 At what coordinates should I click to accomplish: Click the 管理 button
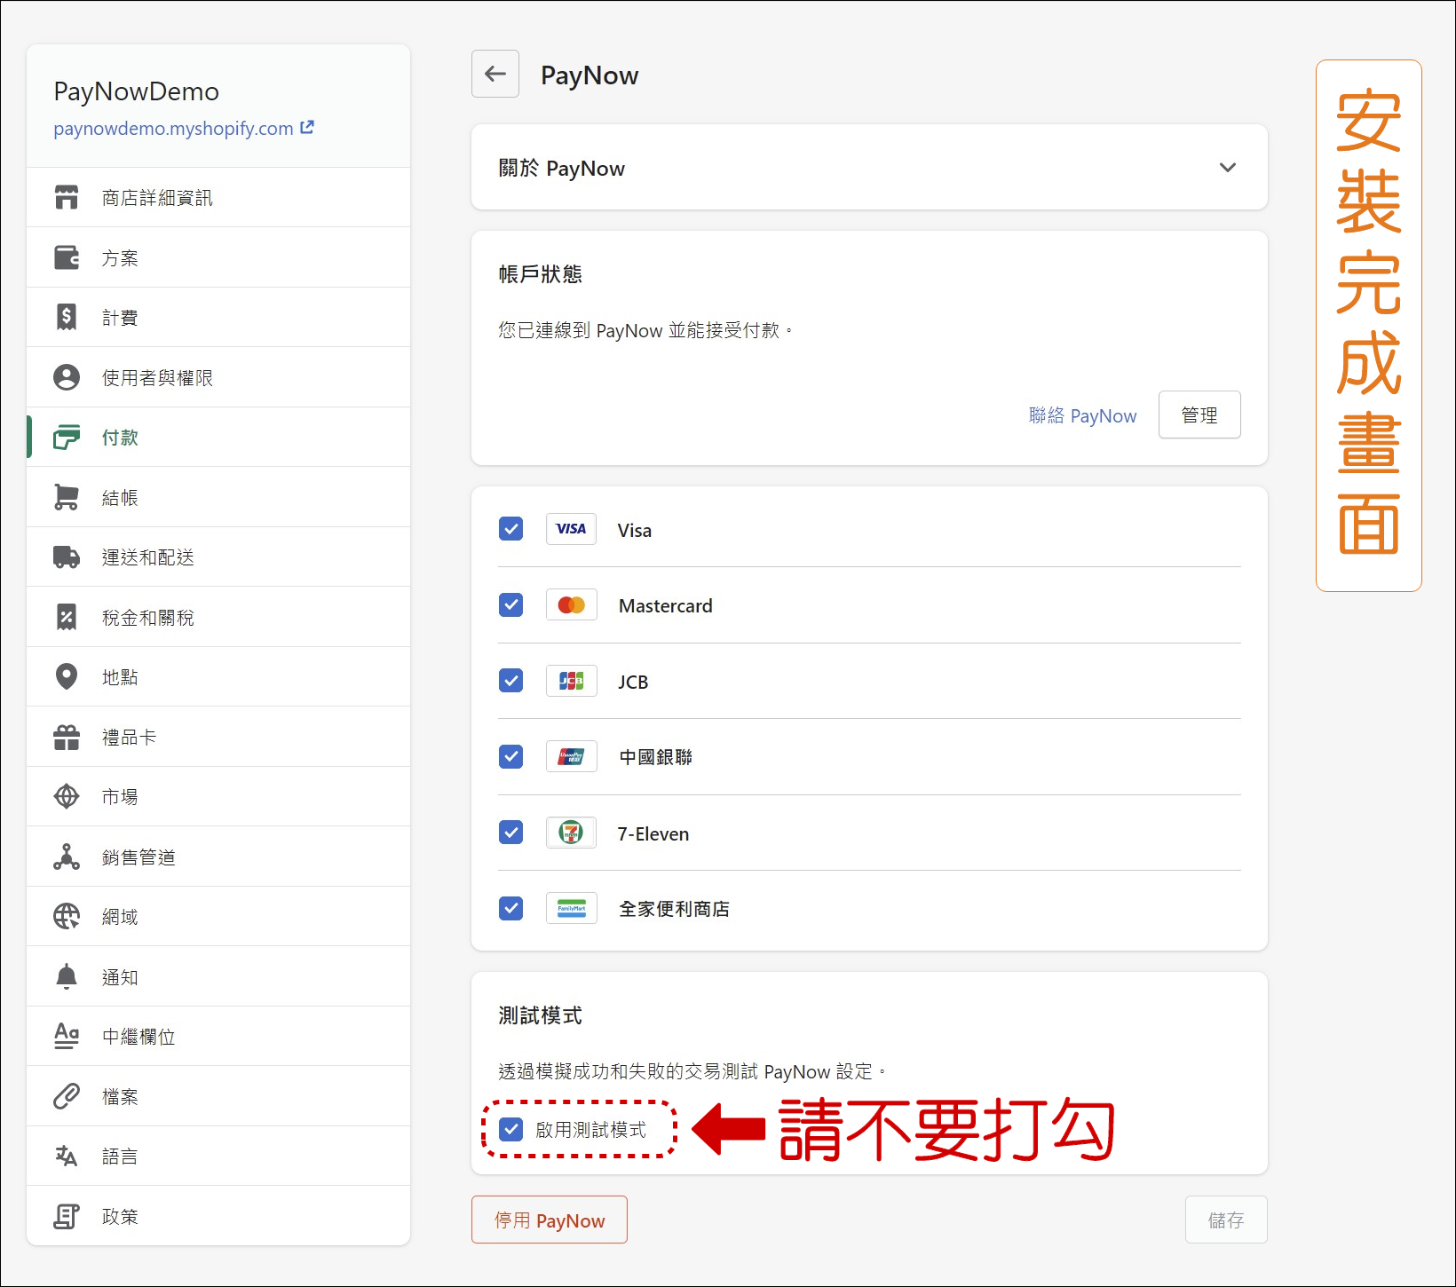pos(1199,415)
